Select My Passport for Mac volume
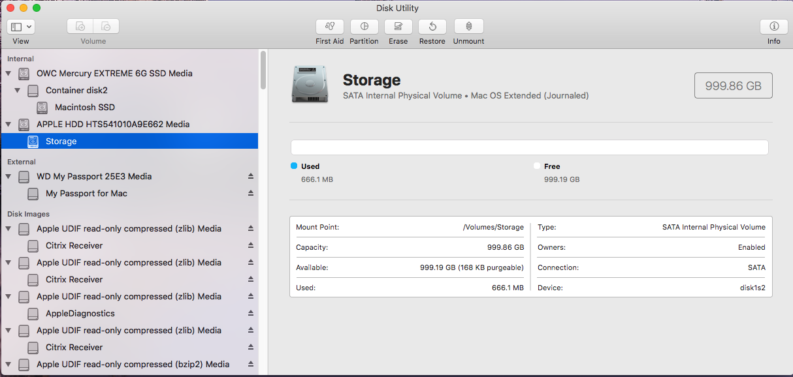793x377 pixels. click(86, 194)
